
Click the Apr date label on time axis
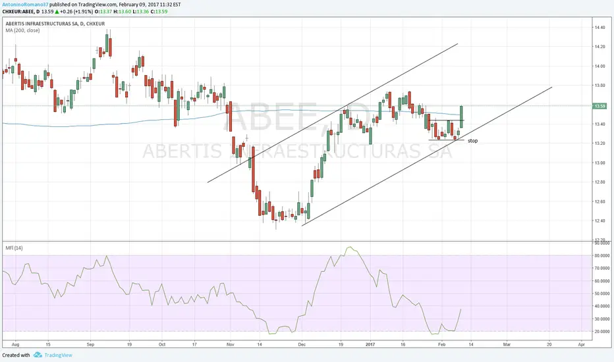click(x=582, y=345)
